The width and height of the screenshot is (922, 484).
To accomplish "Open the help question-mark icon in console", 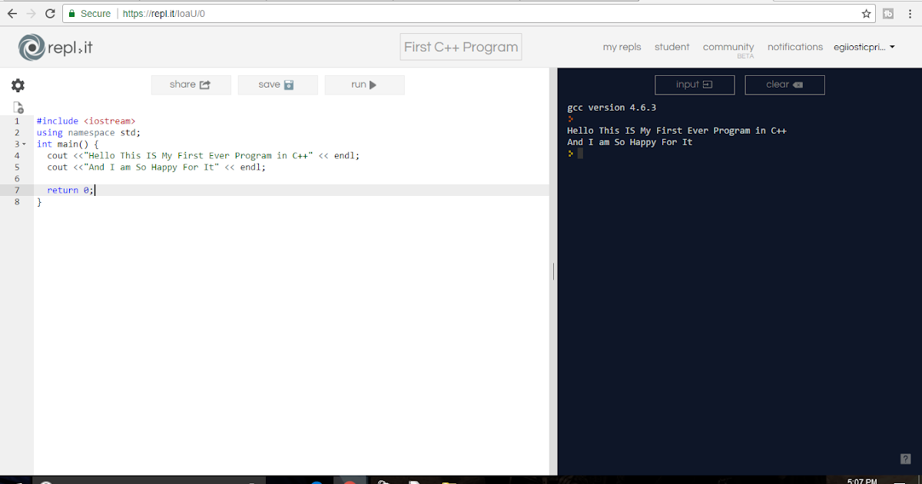I will [904, 459].
